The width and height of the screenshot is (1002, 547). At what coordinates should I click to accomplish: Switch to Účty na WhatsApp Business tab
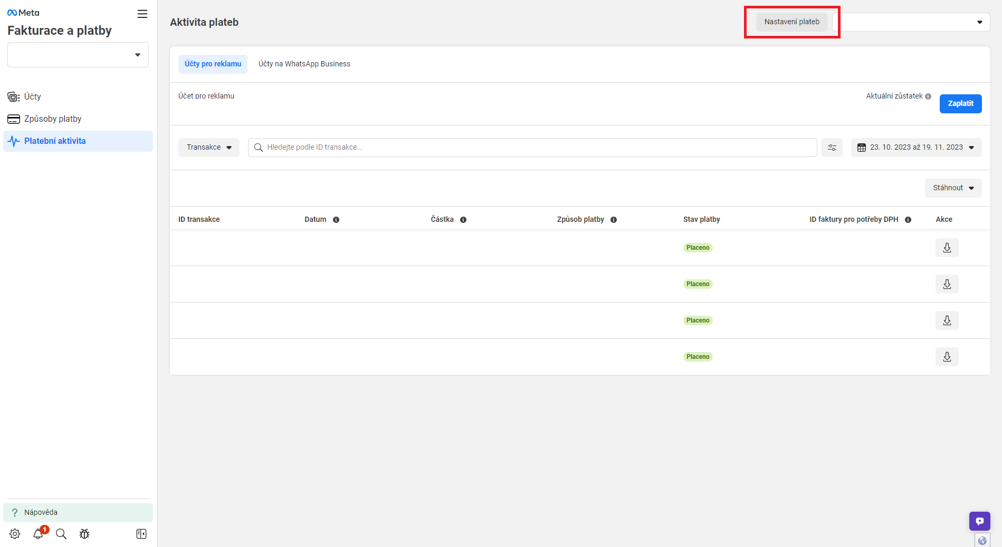[304, 64]
